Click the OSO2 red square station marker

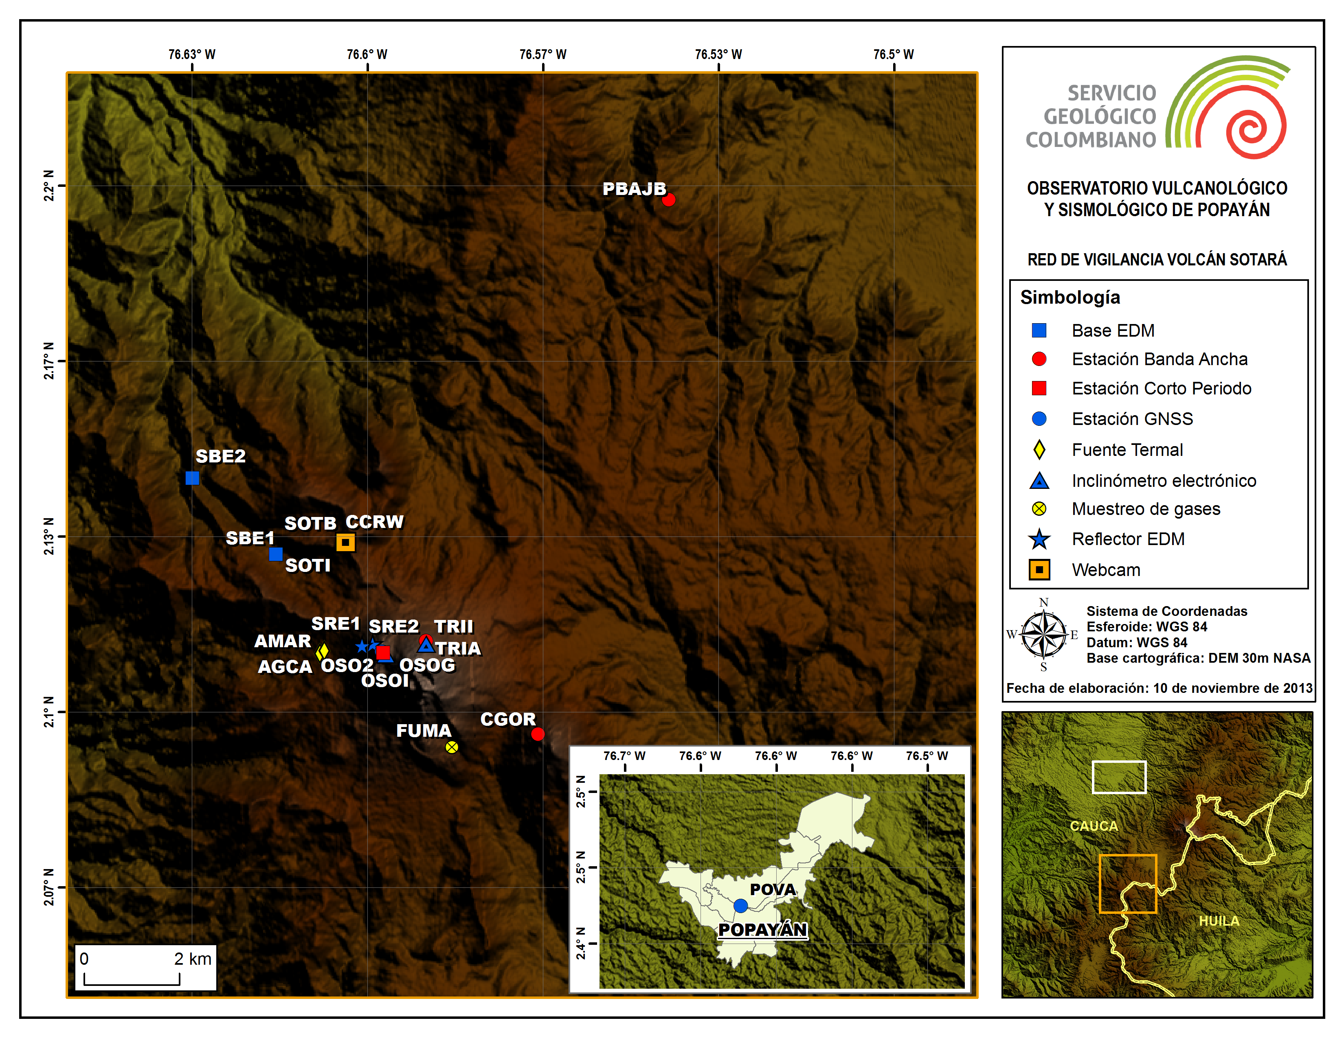[x=383, y=653]
